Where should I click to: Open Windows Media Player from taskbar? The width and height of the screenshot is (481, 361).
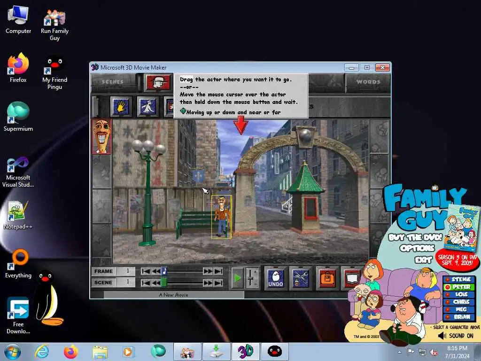(128, 352)
